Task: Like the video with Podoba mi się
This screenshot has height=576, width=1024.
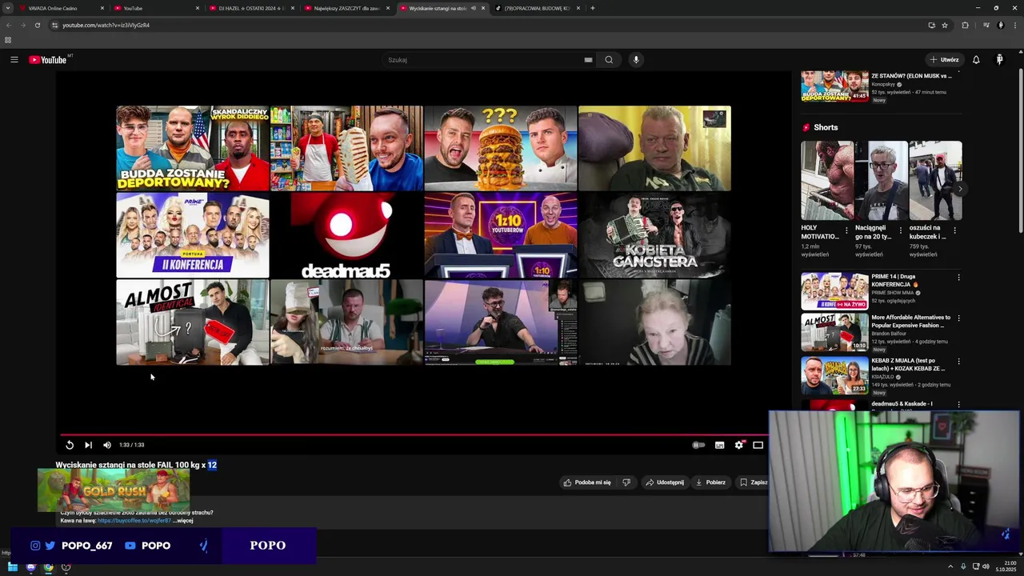Action: (x=587, y=482)
